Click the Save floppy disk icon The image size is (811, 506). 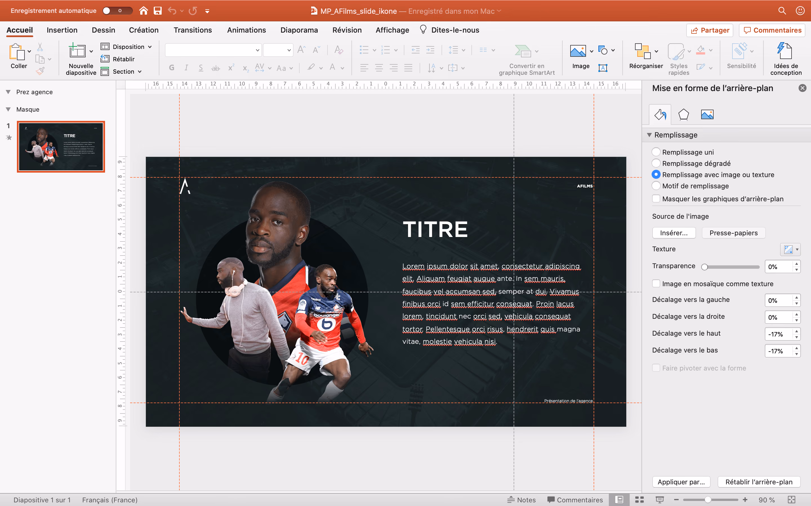coord(157,11)
